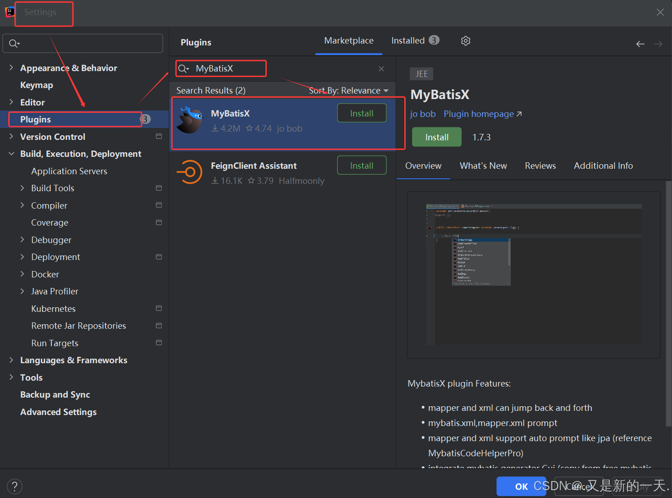Click the plugin description scrollbar
672x498 pixels.
668,304
